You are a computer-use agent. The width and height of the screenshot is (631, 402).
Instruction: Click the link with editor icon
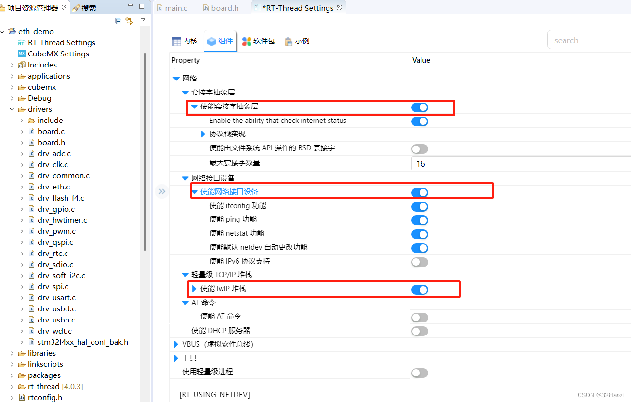point(129,21)
